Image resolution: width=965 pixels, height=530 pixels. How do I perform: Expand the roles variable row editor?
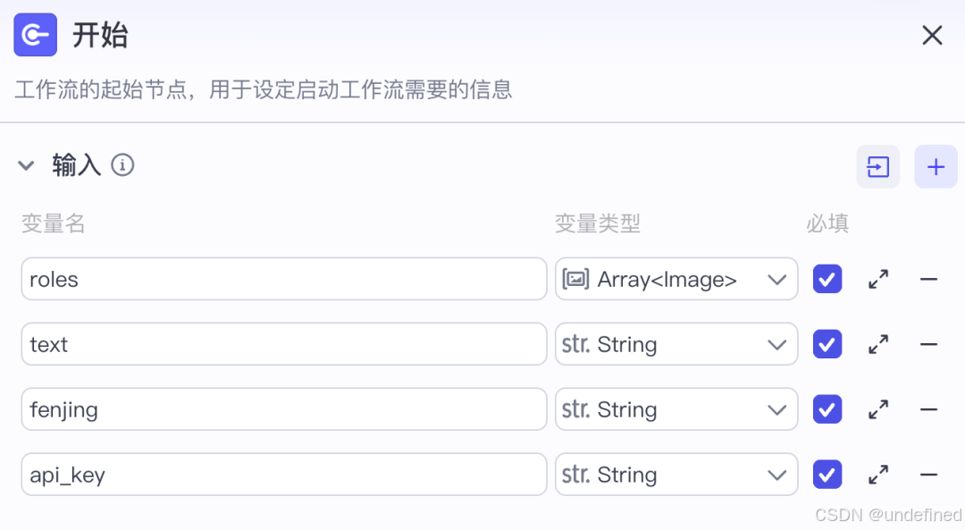click(878, 280)
